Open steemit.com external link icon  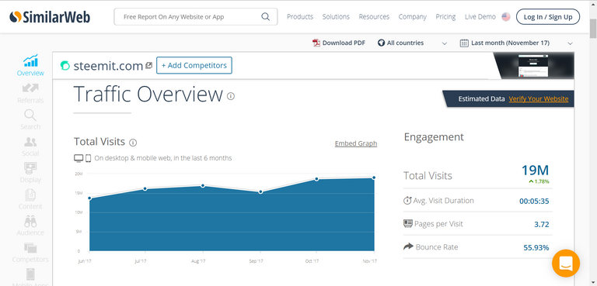point(149,65)
